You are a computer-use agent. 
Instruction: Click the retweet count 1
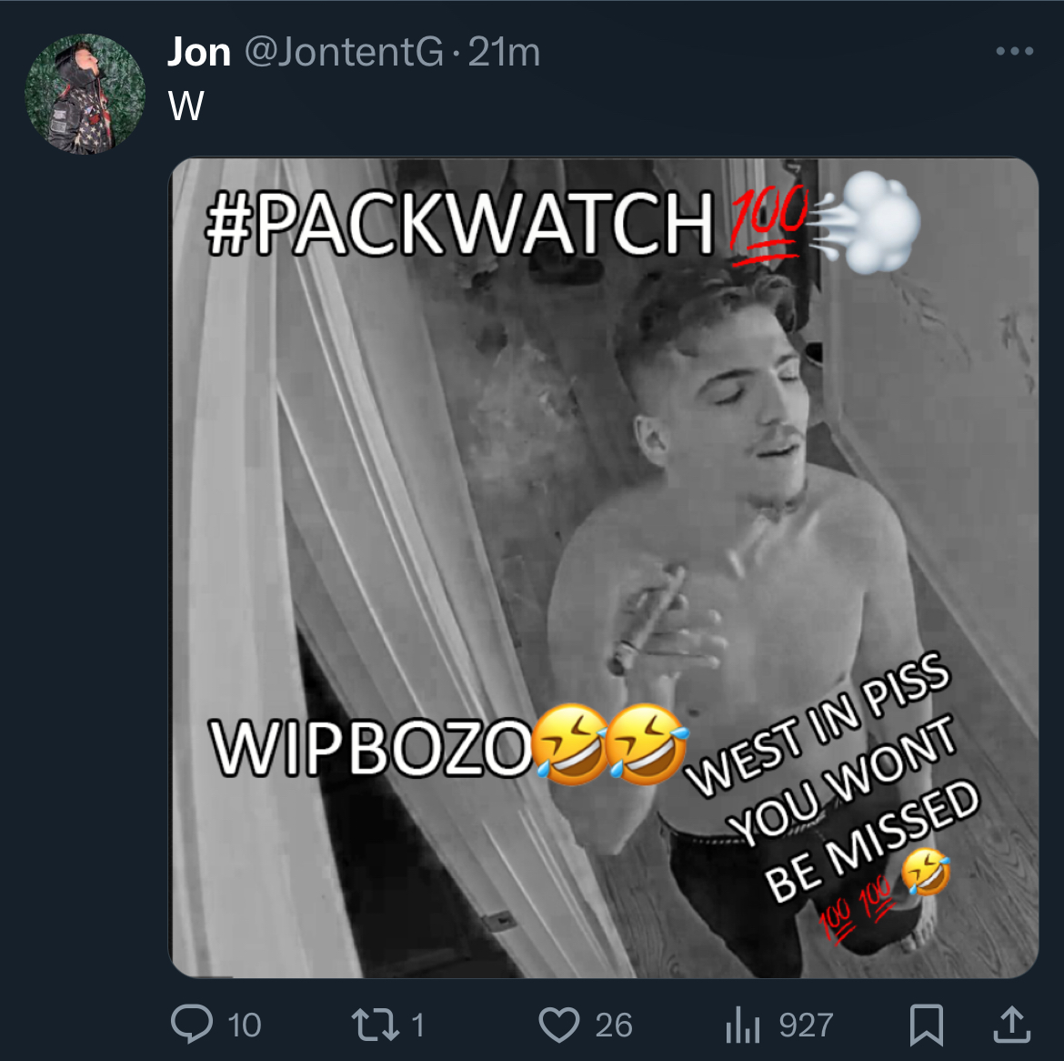[418, 1025]
